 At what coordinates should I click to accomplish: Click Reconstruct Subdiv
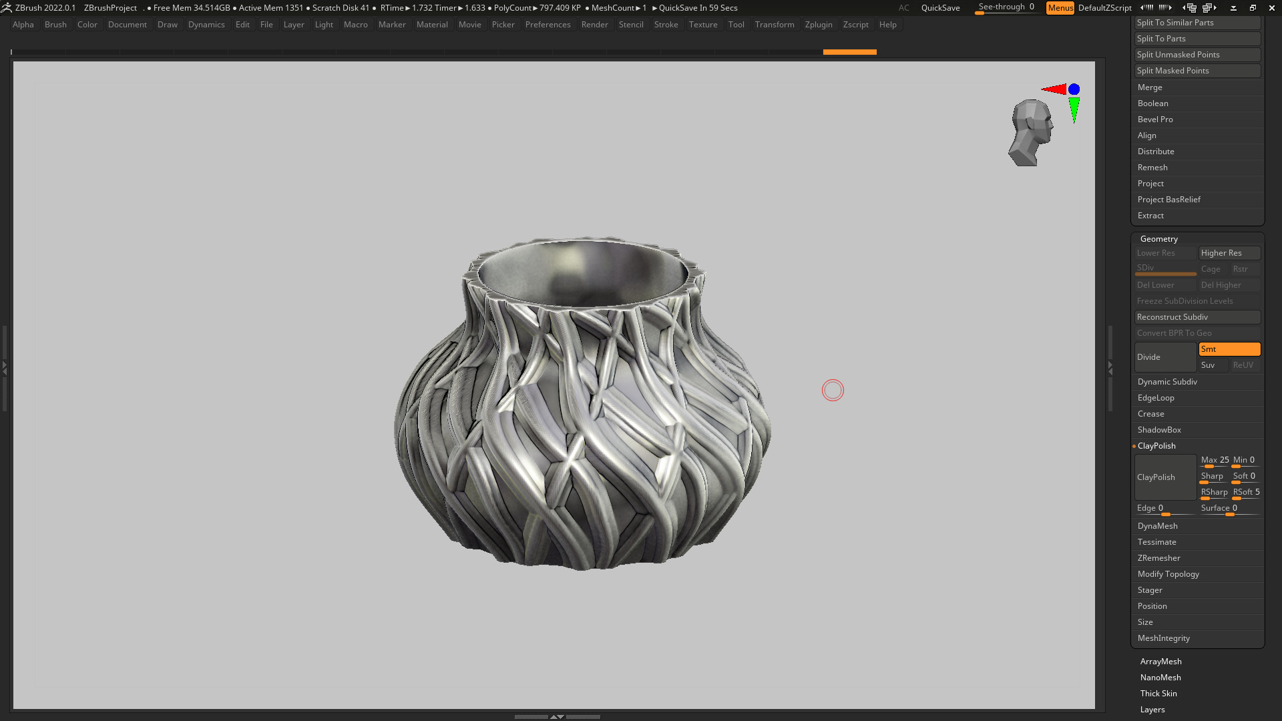(1197, 317)
